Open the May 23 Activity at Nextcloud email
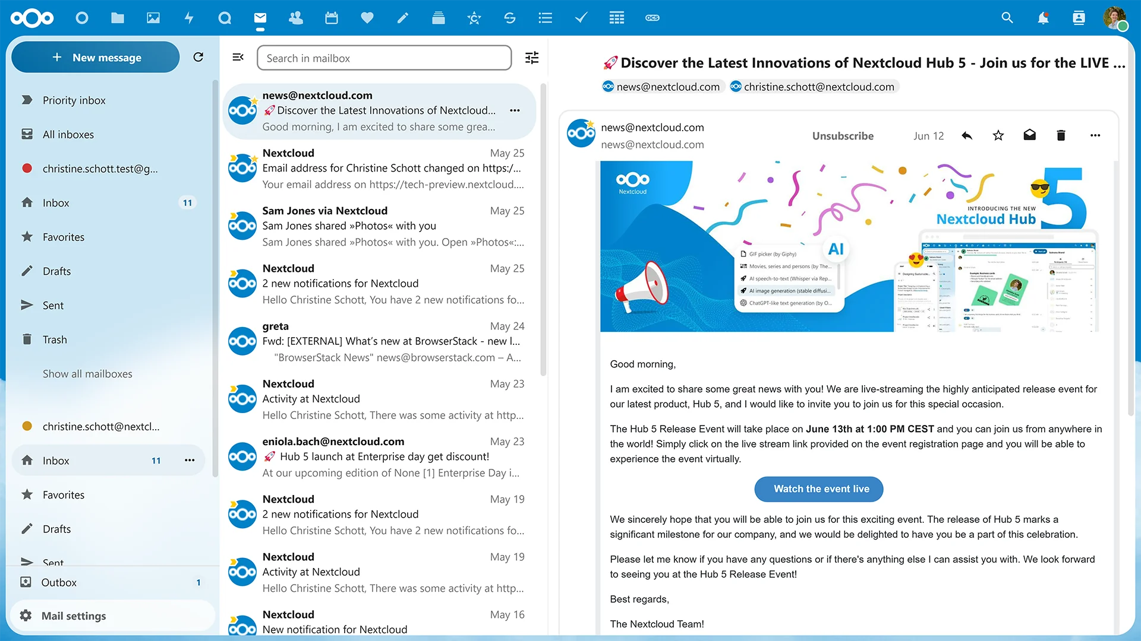Screen dimensions: 1141x641 (379, 399)
